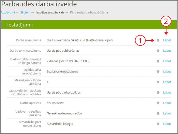Select Pārbaudes darba izsūtīšana step

coord(89,12)
